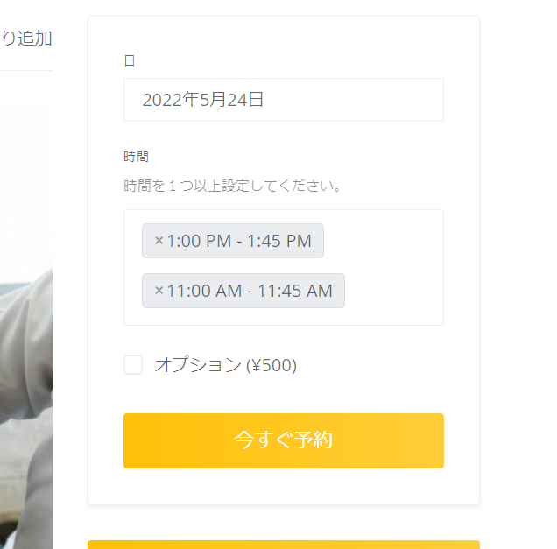Click the オプション (¥500) label text

226,365
